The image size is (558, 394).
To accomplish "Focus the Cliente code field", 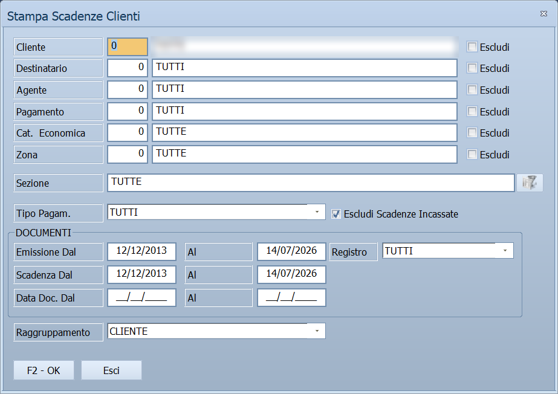I will (x=128, y=47).
